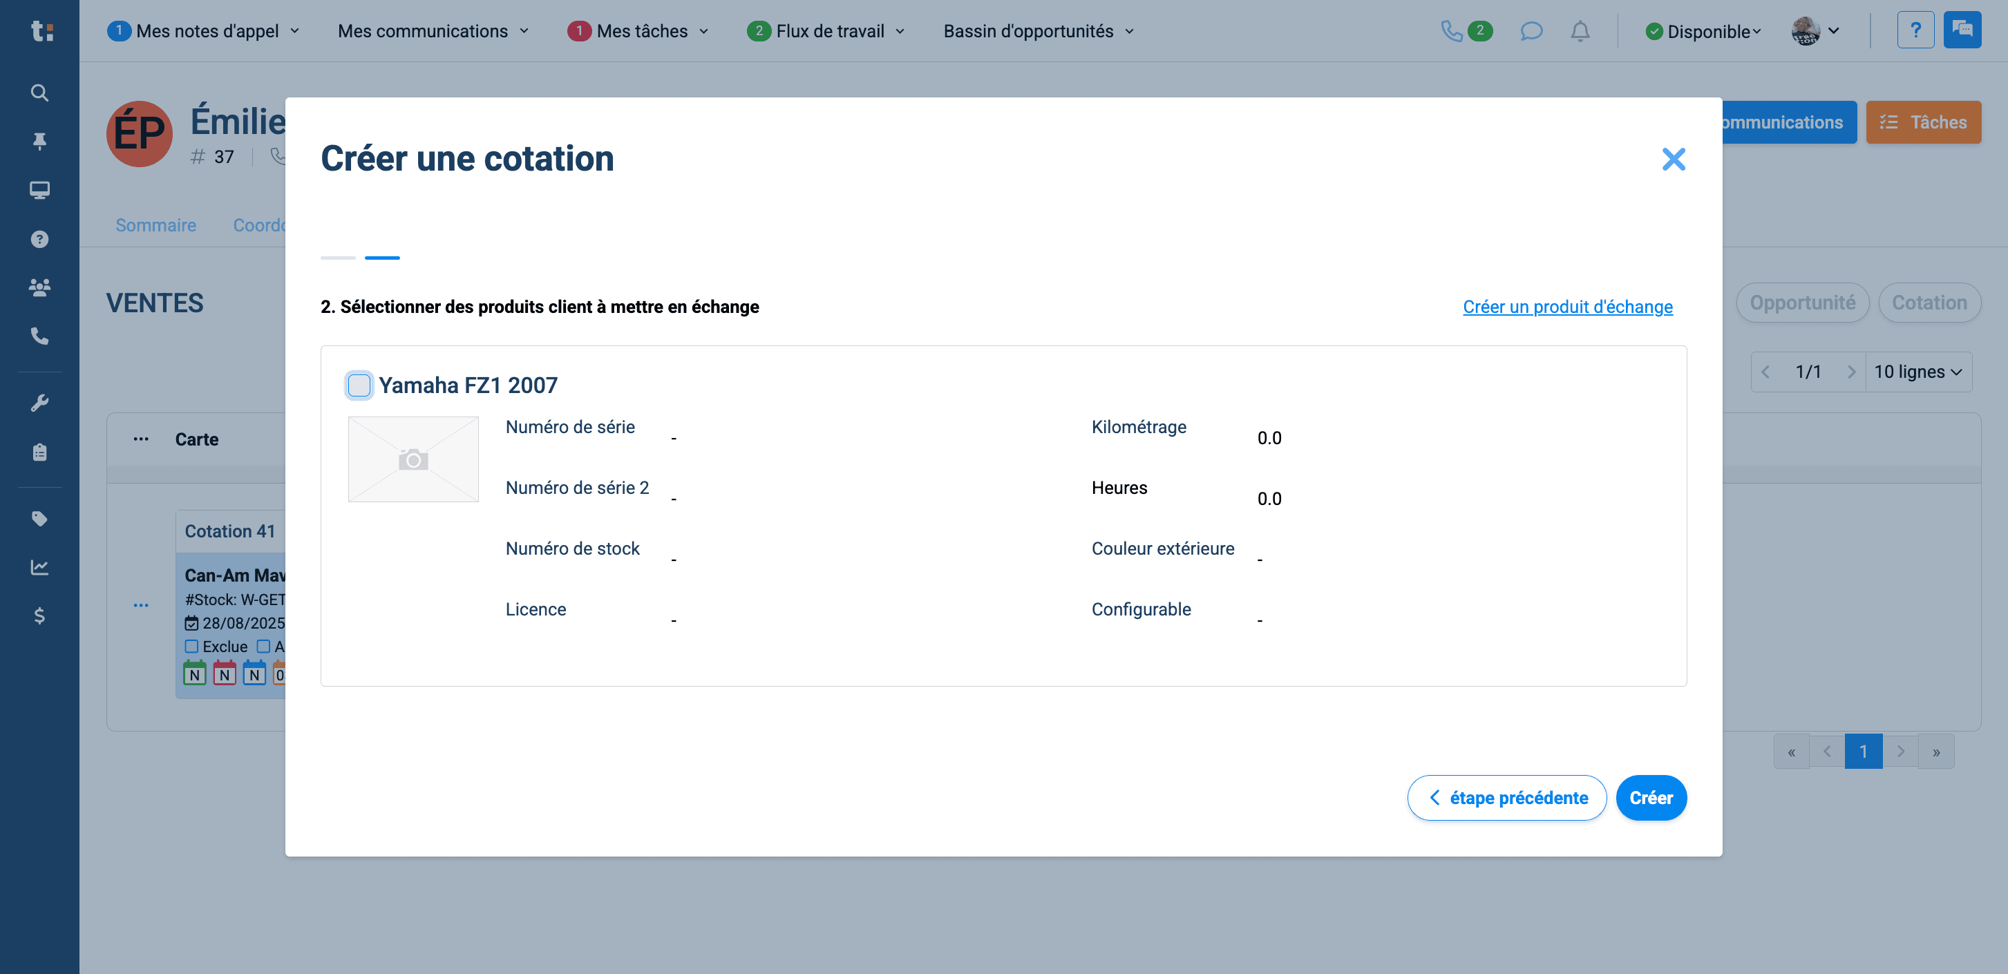Click the Créer button

[x=1651, y=798]
